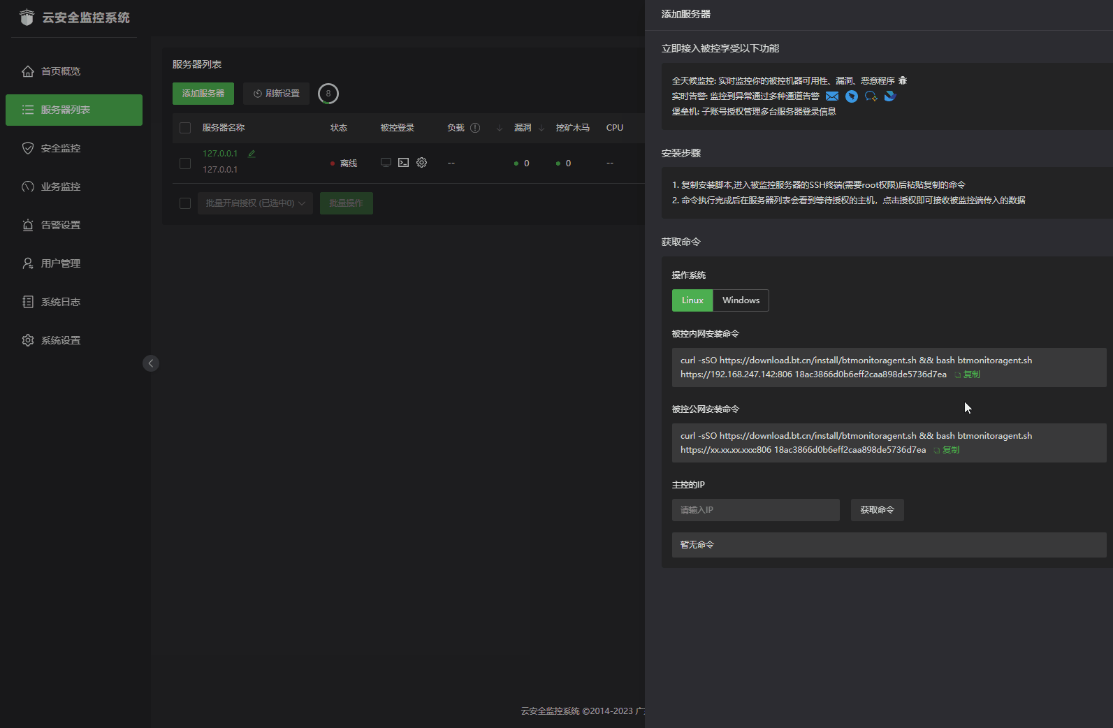Focus the 请输入IP input field

coord(755,510)
